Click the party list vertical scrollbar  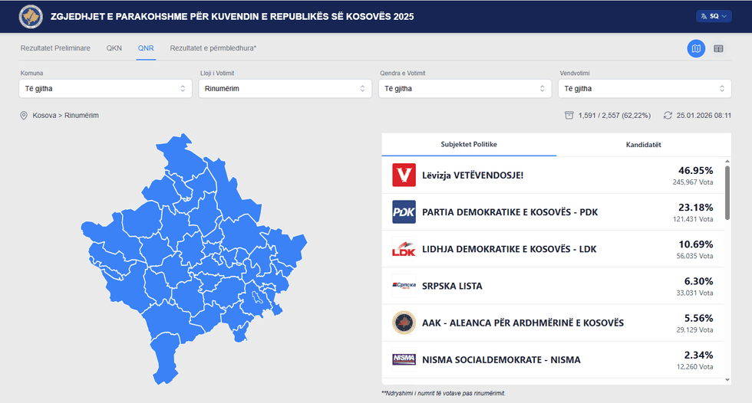tap(727, 192)
